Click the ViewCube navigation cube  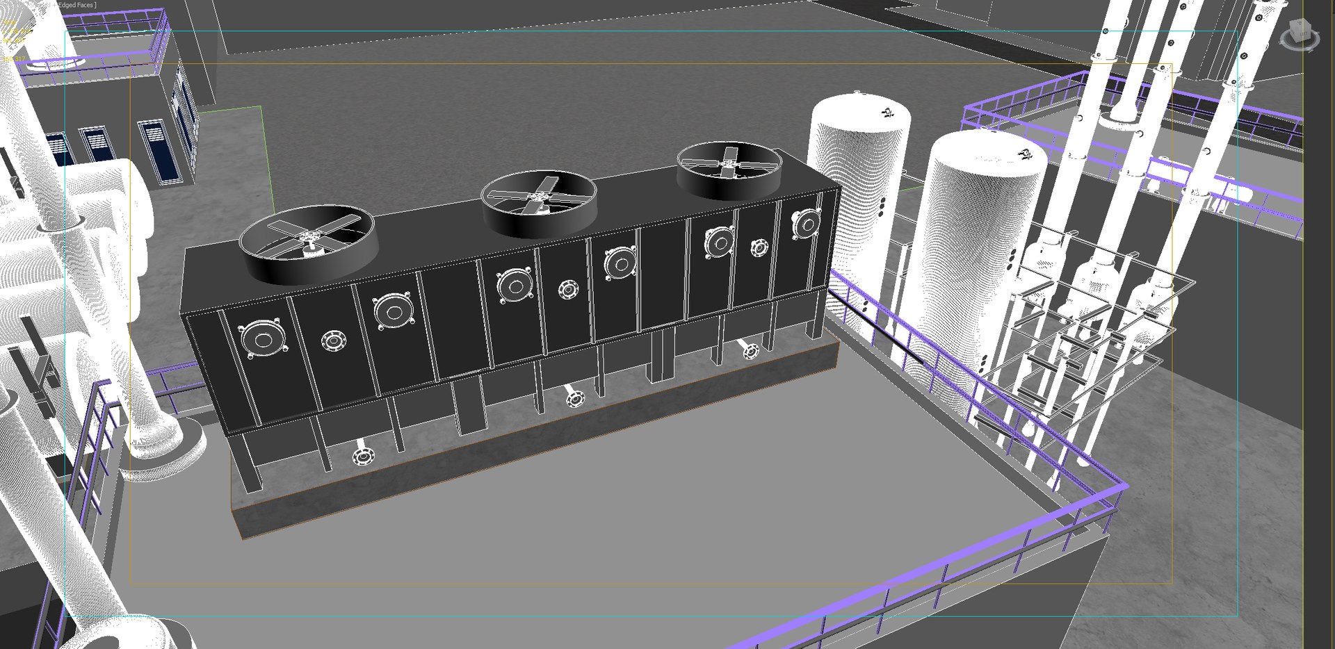1299,32
